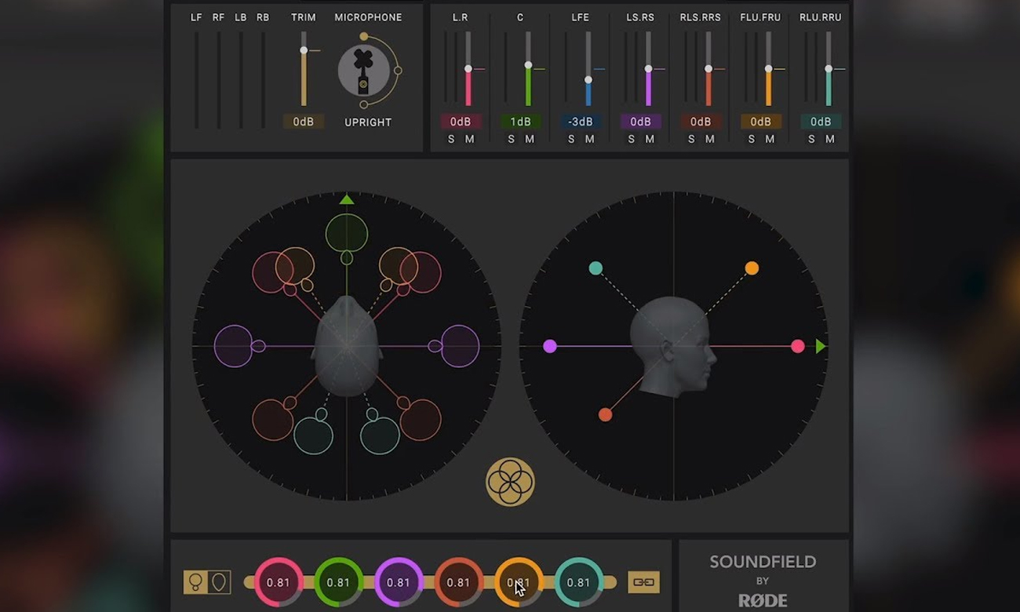This screenshot has width=1020, height=612.
Task: Click the purple dot in side view
Action: pos(550,346)
